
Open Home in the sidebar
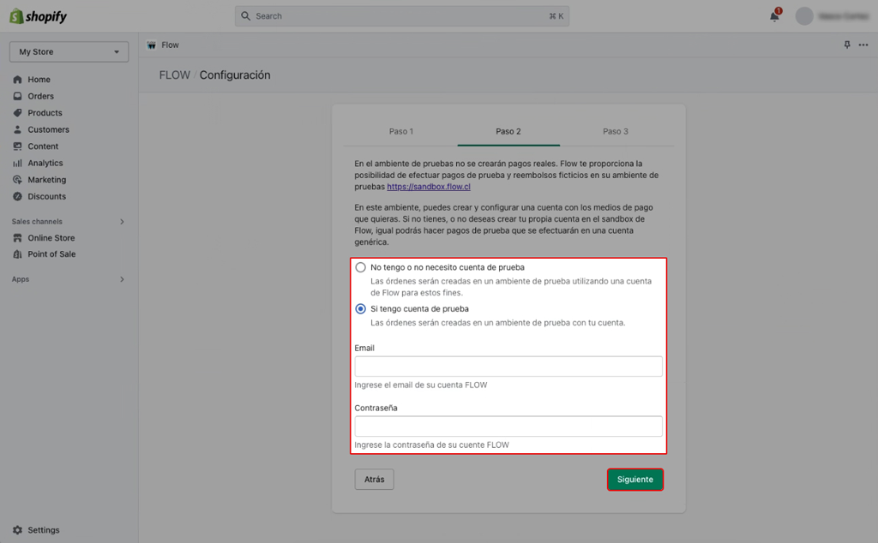39,80
